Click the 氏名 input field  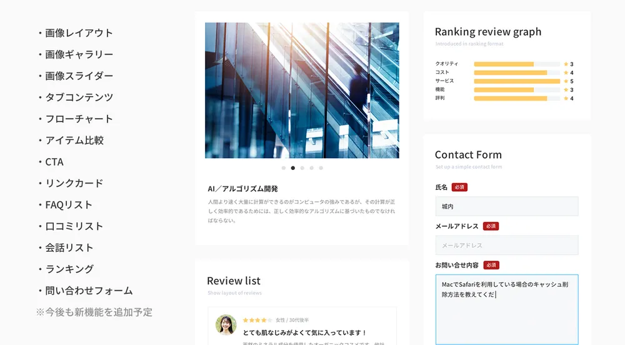(507, 206)
